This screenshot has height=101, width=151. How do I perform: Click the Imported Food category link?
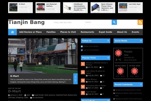61,95
